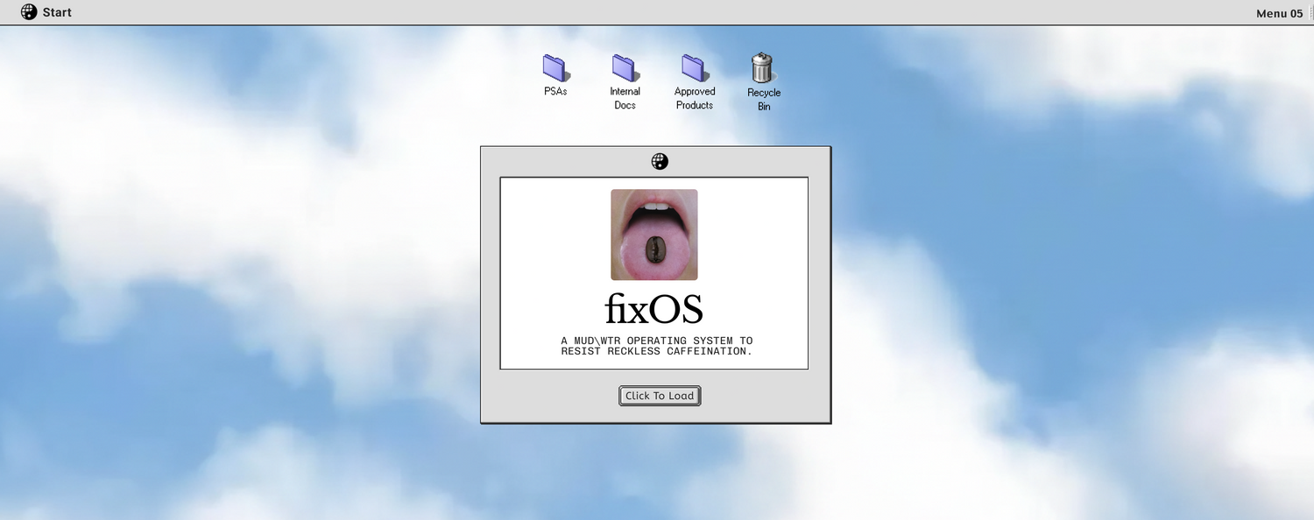Select the Approved Products text label
The width and height of the screenshot is (1314, 520).
pyautogui.click(x=694, y=98)
